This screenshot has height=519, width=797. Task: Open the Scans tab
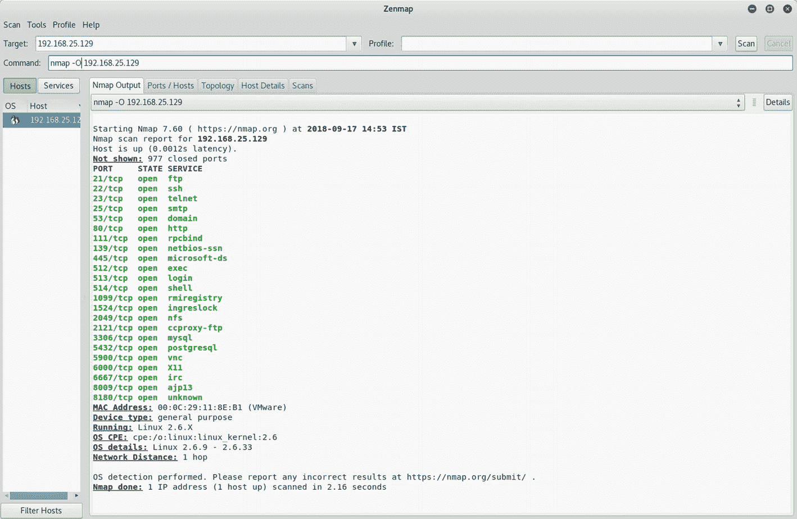click(302, 85)
